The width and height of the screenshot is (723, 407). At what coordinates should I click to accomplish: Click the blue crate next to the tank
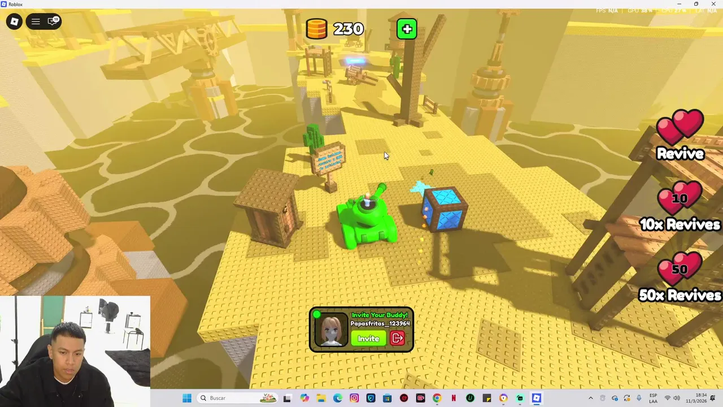point(445,209)
